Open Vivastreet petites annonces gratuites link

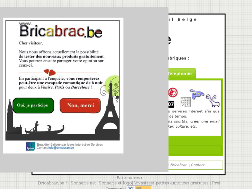[x=171, y=183]
